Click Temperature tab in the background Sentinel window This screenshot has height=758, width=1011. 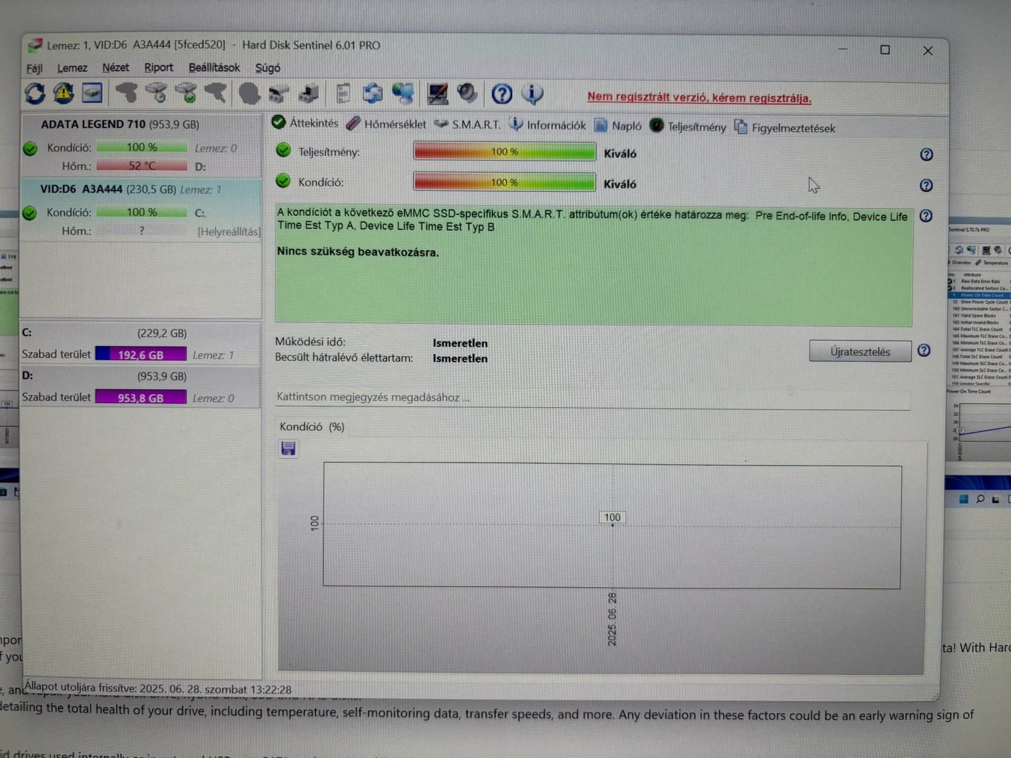coord(992,263)
